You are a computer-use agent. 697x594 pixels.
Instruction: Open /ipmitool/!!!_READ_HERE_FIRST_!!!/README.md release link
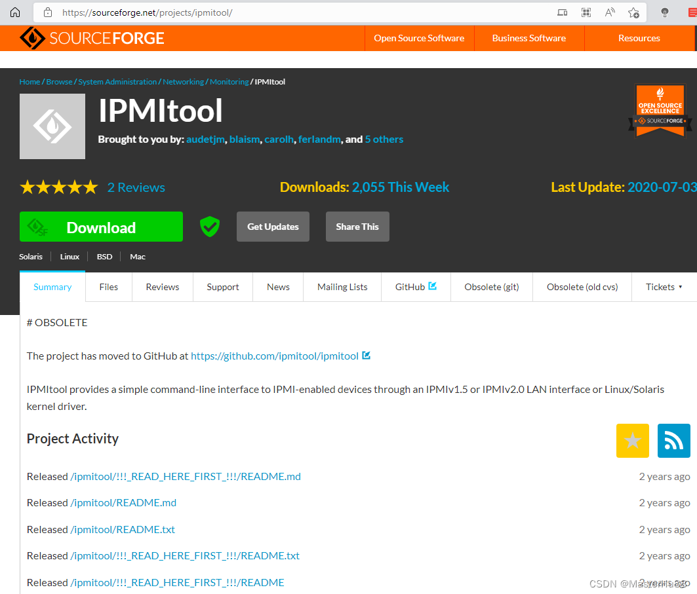click(186, 476)
